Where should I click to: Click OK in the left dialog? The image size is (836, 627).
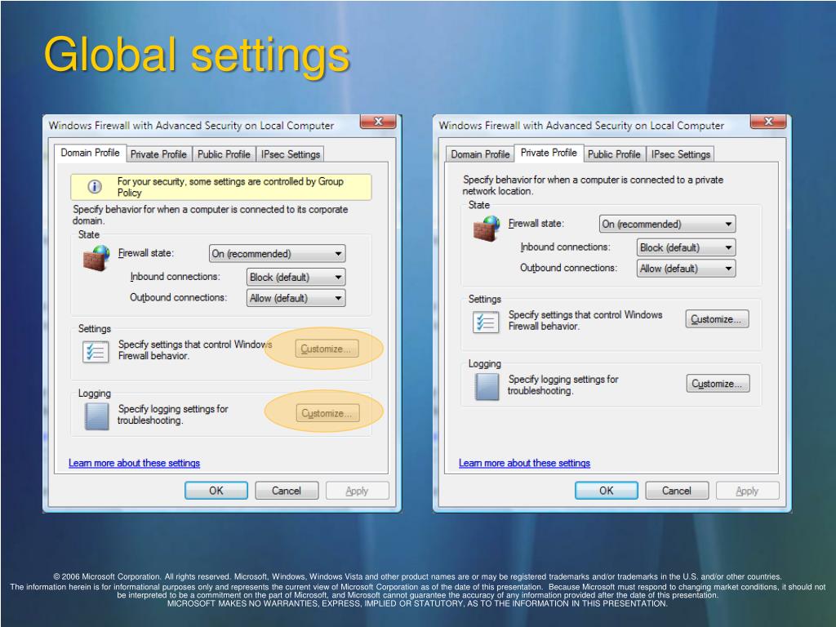216,491
